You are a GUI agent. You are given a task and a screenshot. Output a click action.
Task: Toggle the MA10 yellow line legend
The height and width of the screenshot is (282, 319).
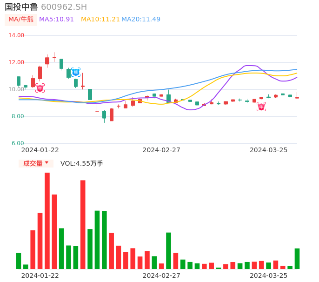[100, 20]
